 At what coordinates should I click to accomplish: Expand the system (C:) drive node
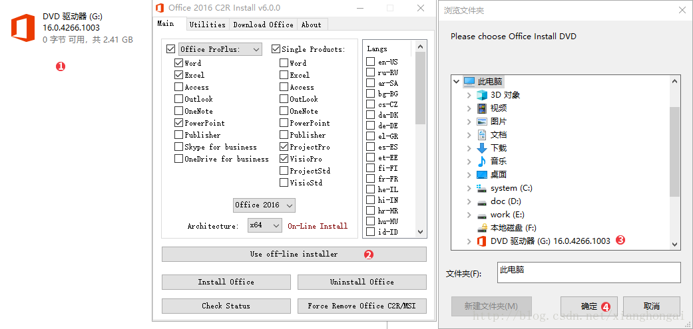pyautogui.click(x=469, y=188)
